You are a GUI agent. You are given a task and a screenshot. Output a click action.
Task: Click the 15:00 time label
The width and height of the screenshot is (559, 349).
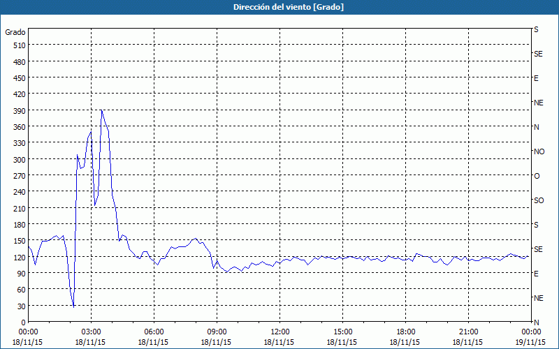click(x=342, y=332)
